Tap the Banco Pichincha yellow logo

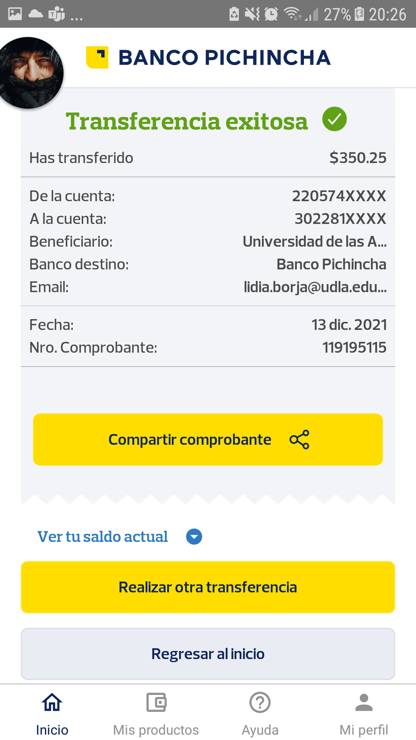tap(97, 57)
